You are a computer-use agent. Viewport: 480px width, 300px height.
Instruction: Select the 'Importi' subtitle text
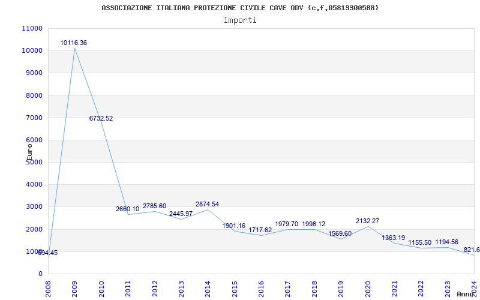pyautogui.click(x=240, y=20)
